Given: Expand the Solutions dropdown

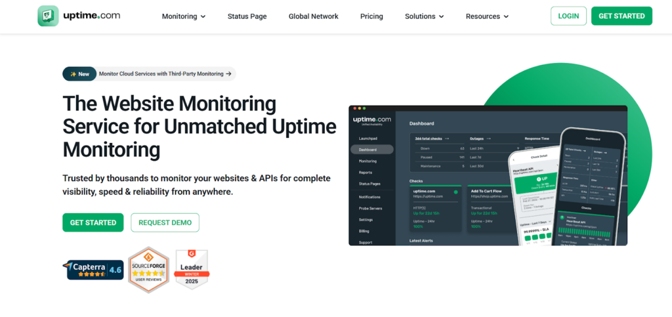Looking at the screenshot, I should [425, 16].
